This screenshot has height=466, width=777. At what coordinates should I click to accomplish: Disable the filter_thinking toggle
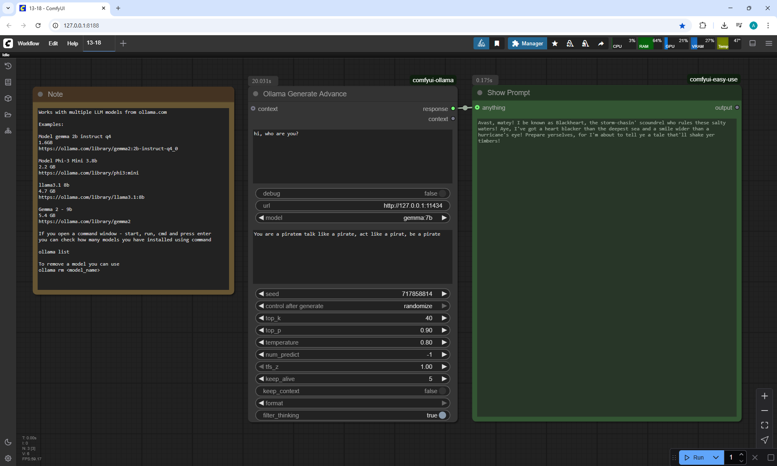[442, 415]
